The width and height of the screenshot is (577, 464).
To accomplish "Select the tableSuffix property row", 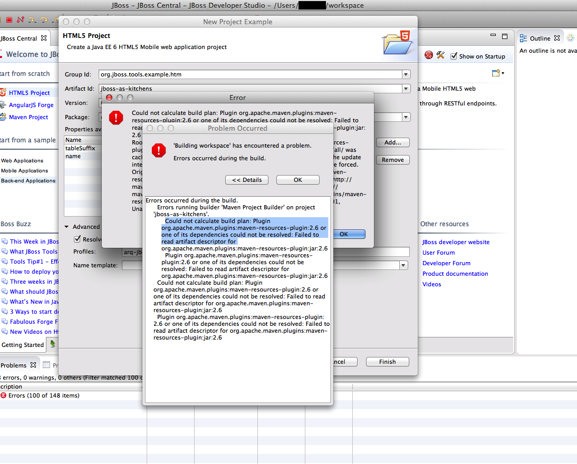I will [x=83, y=148].
